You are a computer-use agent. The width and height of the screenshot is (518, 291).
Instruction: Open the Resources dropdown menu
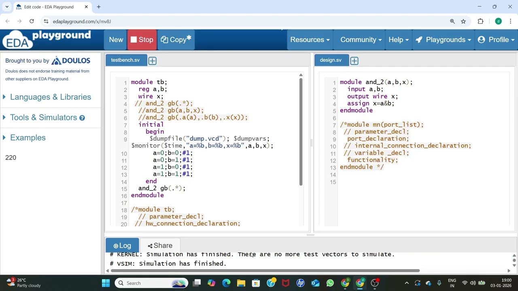coord(310,40)
